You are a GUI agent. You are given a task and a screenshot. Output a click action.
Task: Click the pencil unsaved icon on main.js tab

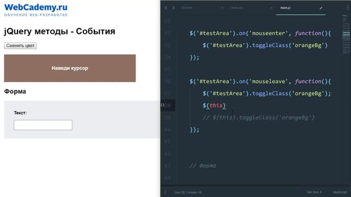point(321,8)
